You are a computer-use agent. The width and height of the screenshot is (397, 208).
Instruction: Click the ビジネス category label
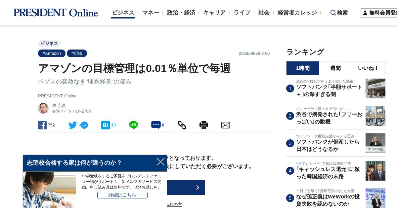(49, 44)
